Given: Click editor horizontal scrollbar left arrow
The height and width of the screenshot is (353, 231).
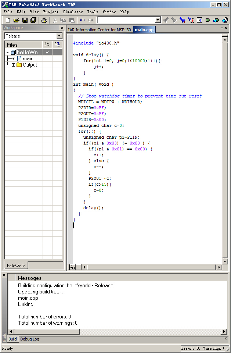Looking at the screenshot, I should coord(84,267).
